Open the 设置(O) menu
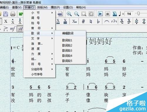The image size is (147, 112). coord(68,7)
